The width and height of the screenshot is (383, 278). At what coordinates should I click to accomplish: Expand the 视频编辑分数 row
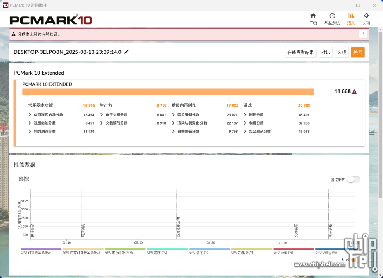[x=174, y=131]
